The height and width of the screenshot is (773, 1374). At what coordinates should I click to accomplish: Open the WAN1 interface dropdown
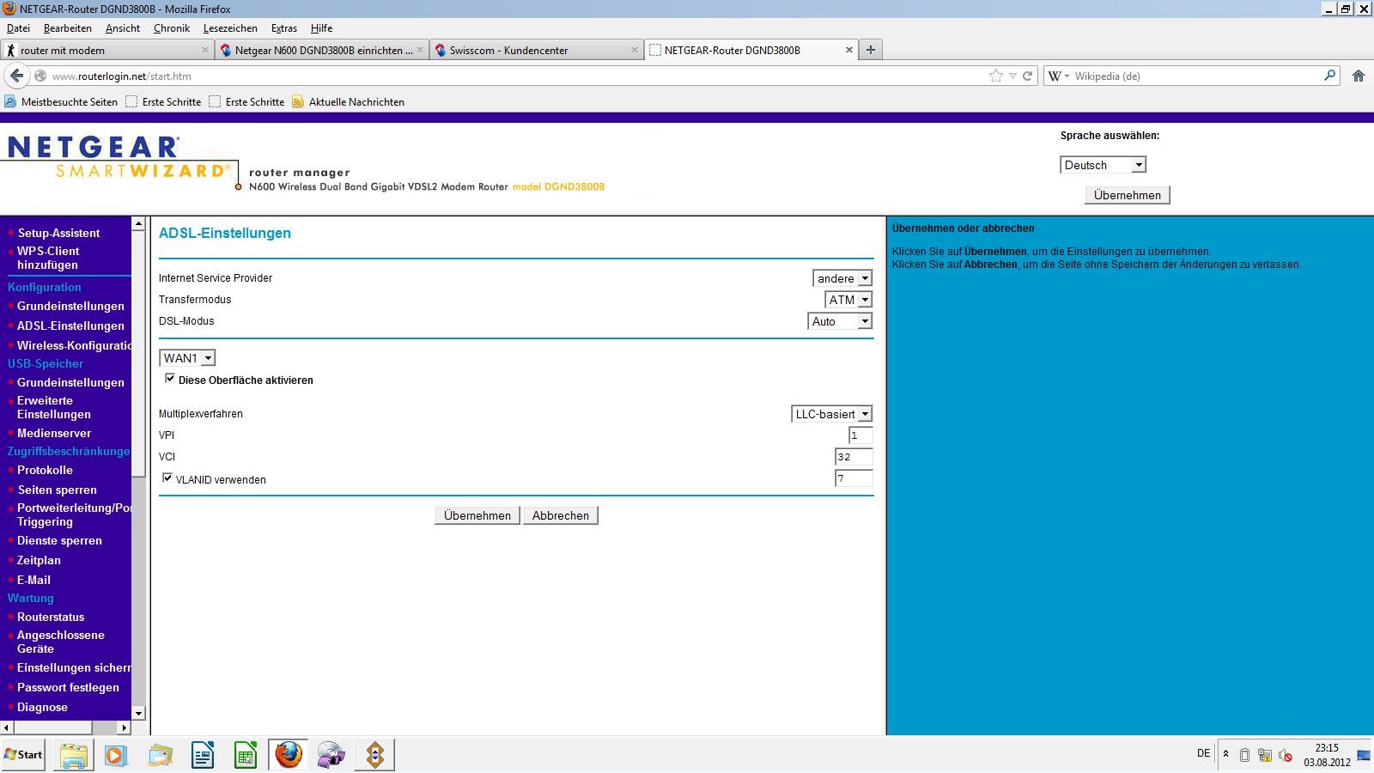187,358
